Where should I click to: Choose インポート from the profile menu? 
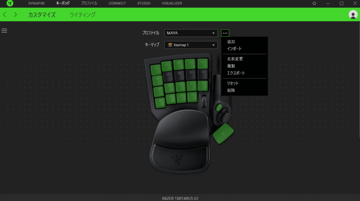(234, 49)
